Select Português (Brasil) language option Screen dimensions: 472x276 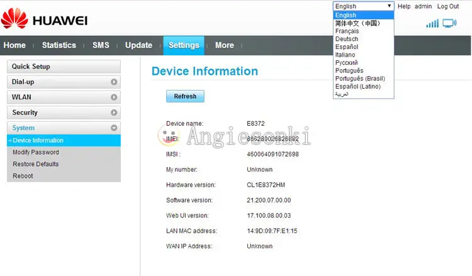363,79
